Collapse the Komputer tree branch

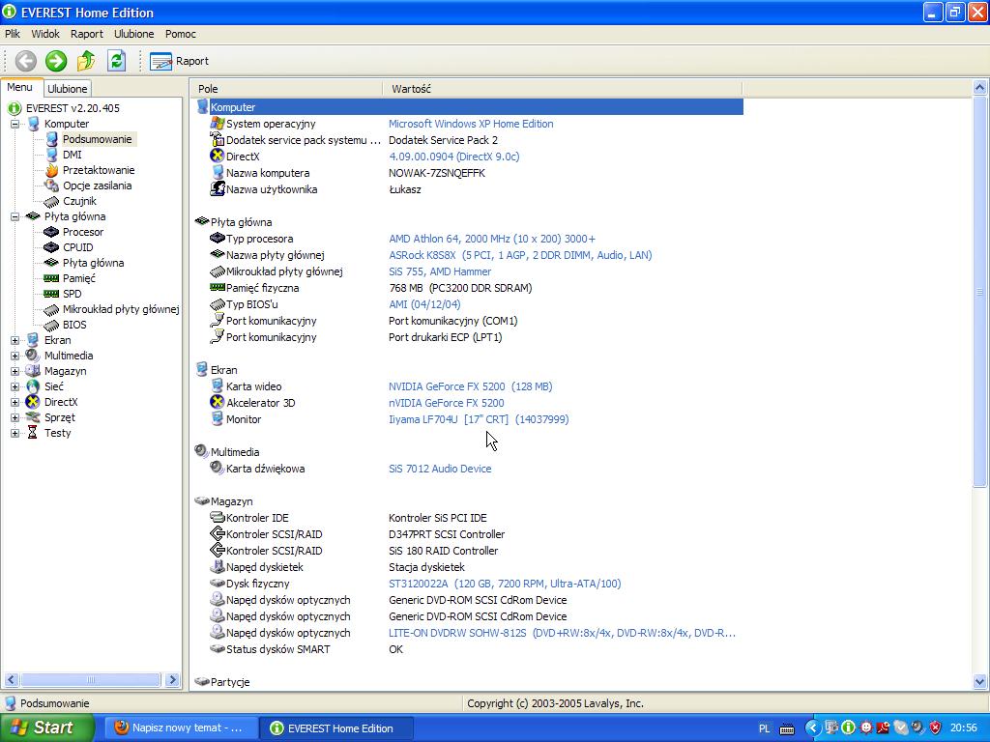point(15,124)
